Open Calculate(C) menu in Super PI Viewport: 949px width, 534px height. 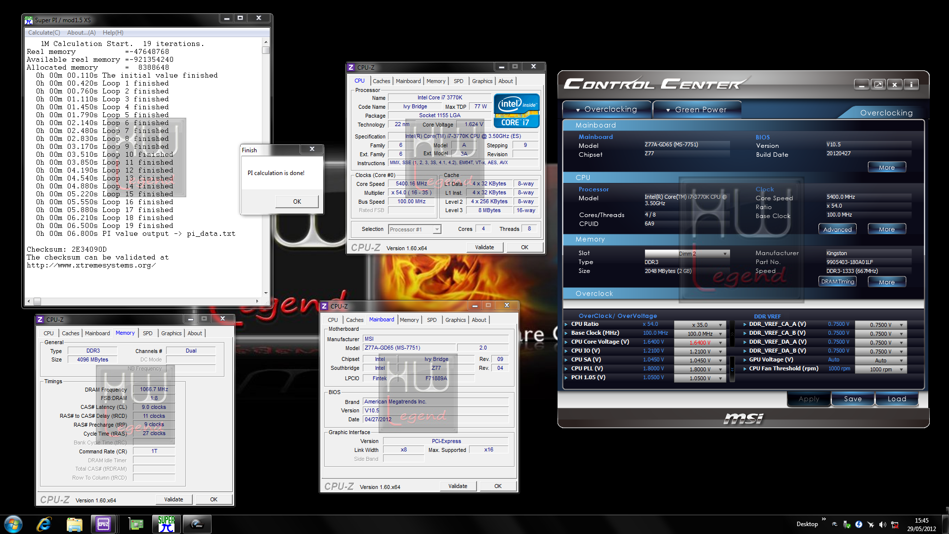click(x=44, y=33)
